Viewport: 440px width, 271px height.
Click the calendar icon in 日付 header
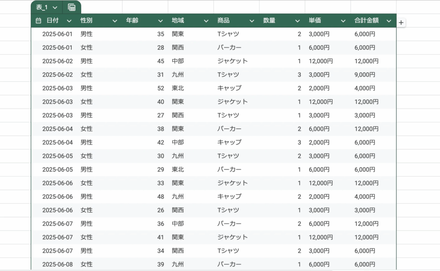pyautogui.click(x=38, y=21)
